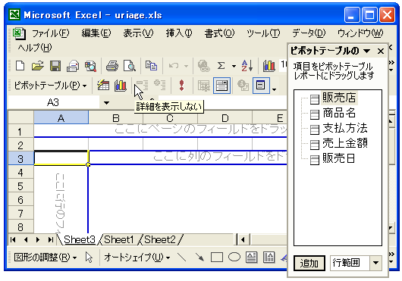Click the Select Objects arrow tool
The height and width of the screenshot is (281, 402).
(89, 258)
